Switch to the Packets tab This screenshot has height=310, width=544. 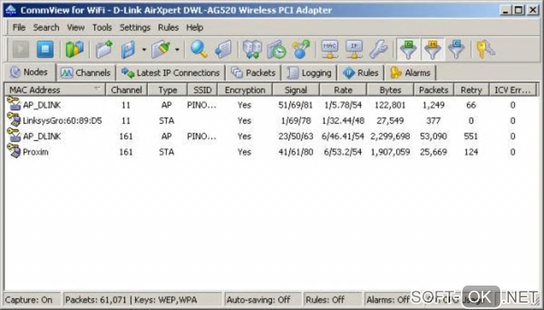(x=254, y=73)
